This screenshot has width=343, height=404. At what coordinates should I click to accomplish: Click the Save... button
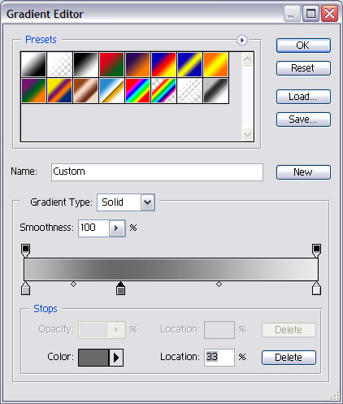pyautogui.click(x=303, y=119)
